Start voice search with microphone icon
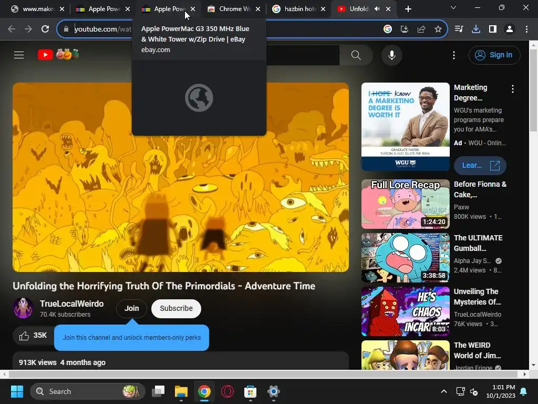Screen dimensions: 538x404 392,55
